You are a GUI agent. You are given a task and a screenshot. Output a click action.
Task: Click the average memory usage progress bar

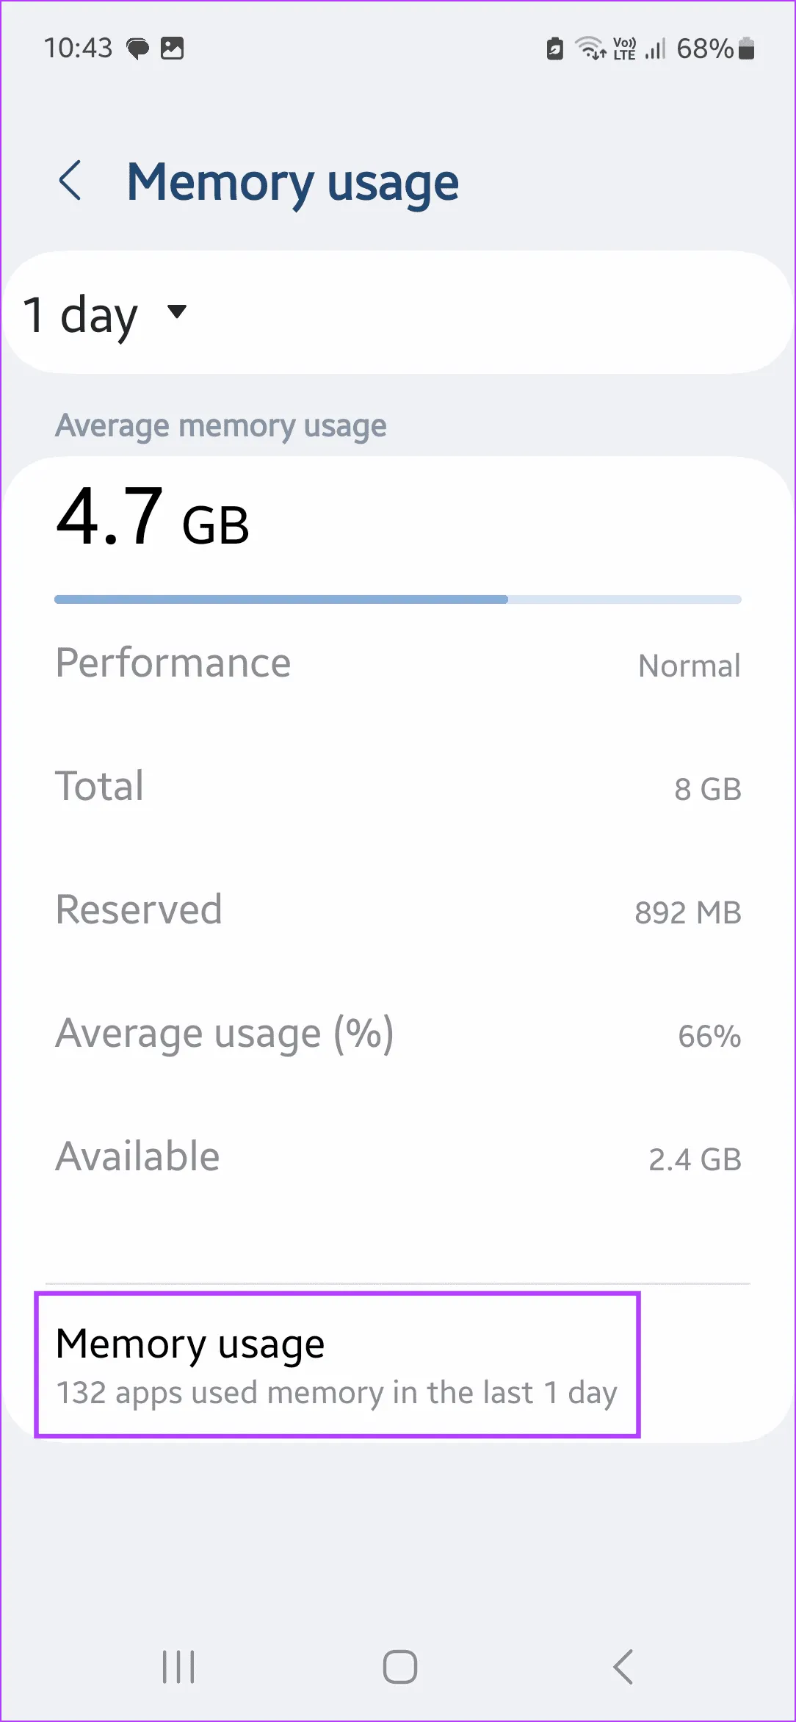pyautogui.click(x=397, y=599)
